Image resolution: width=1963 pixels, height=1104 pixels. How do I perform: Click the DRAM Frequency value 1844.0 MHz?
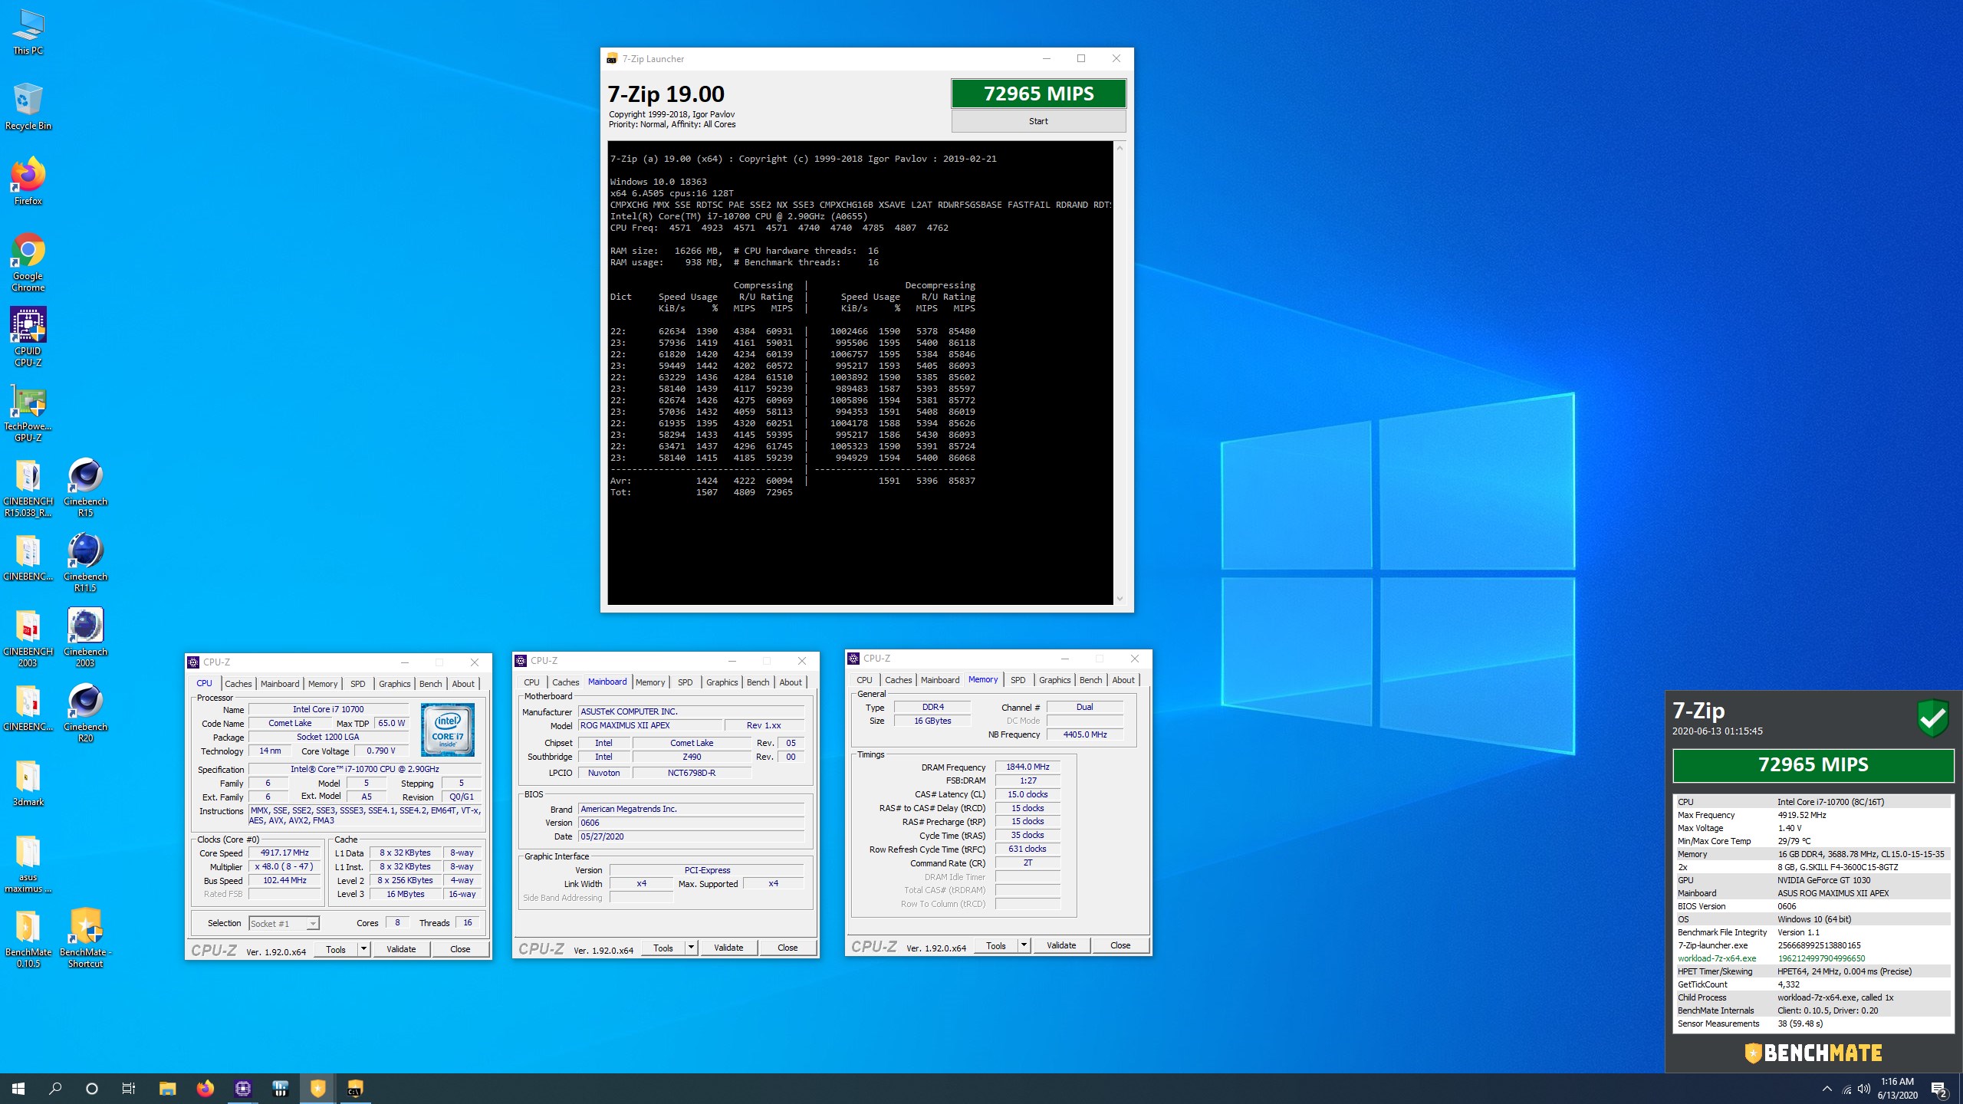pos(1028,767)
